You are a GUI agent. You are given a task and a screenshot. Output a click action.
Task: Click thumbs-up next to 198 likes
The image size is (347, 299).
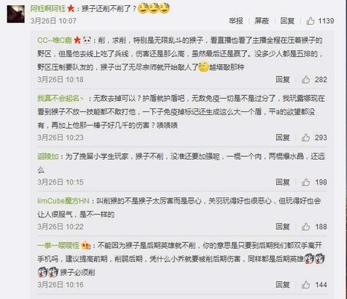[x=306, y=182]
